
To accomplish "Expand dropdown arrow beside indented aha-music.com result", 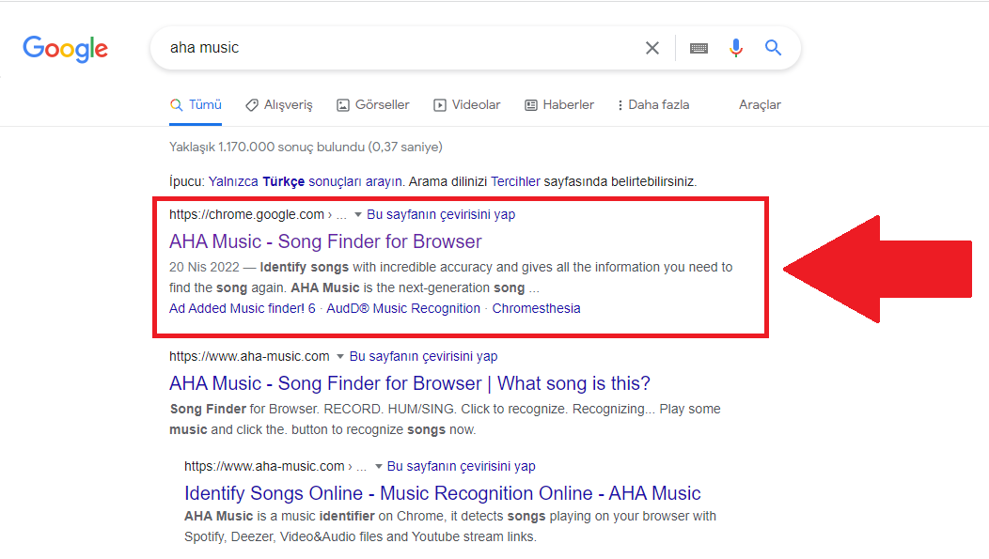I will tap(378, 467).
